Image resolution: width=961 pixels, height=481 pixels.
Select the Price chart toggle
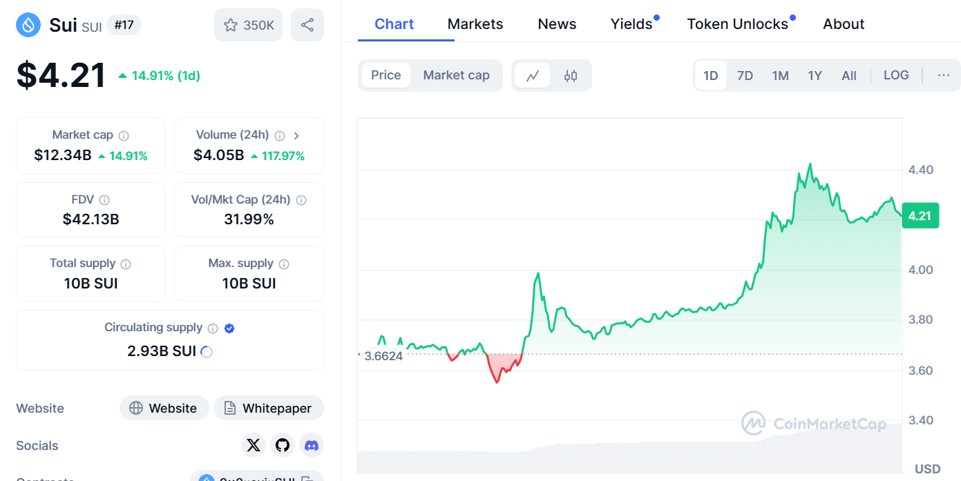pos(386,75)
